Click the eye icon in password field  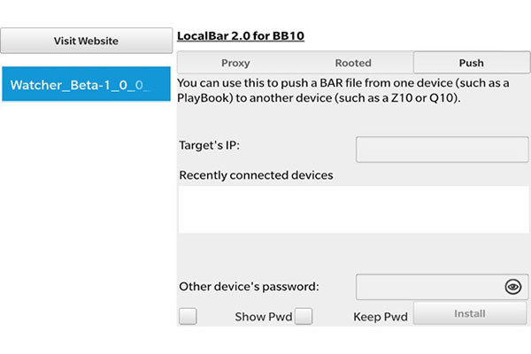(x=512, y=287)
